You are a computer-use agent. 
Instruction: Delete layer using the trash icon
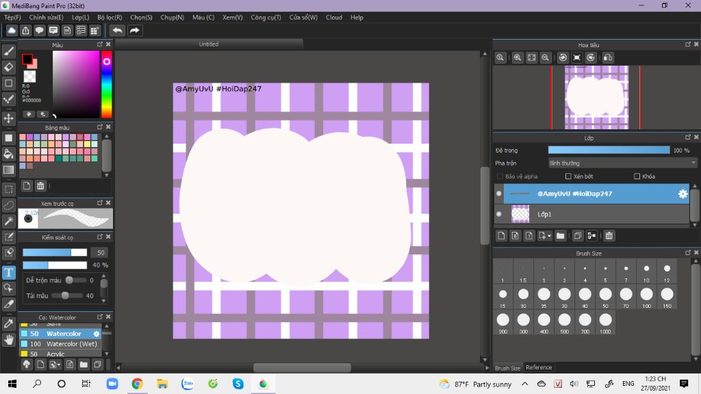point(609,236)
